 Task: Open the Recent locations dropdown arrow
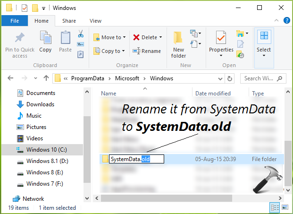point(35,78)
